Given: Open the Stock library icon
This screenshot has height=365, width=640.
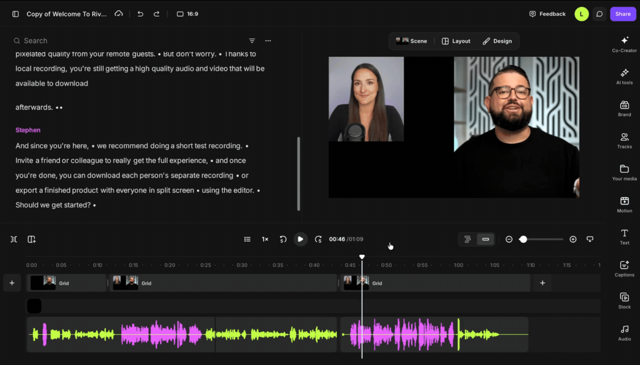Looking at the screenshot, I should pyautogui.click(x=624, y=301).
